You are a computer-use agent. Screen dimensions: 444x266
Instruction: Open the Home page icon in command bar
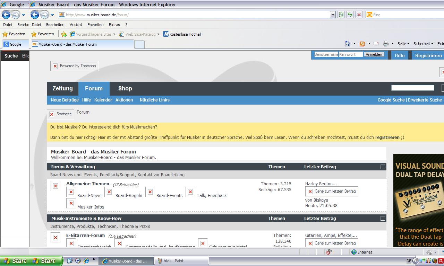point(348,44)
